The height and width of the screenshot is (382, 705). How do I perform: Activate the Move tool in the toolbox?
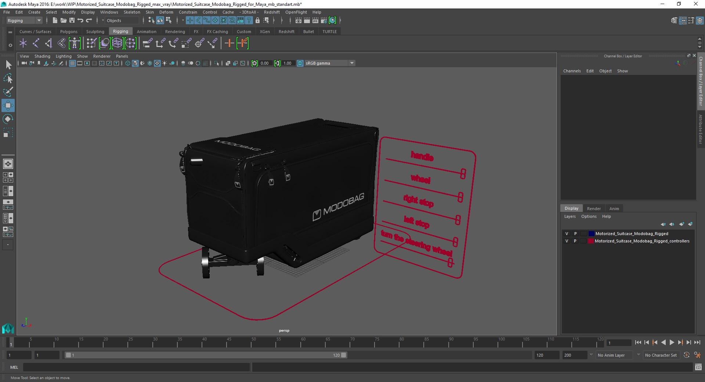[x=8, y=105]
